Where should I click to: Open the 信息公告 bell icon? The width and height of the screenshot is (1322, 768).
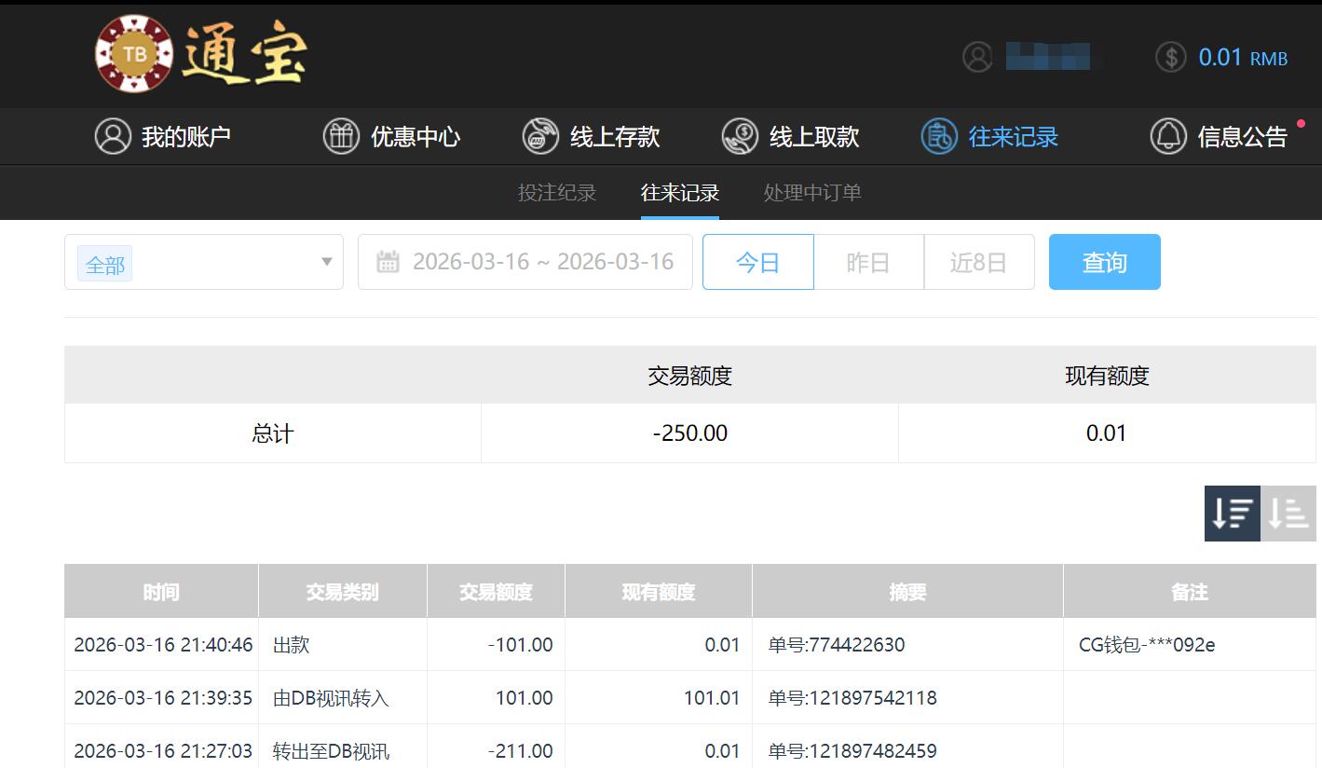pyautogui.click(x=1169, y=136)
